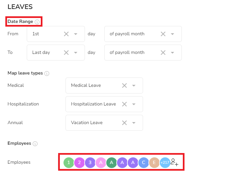
Task: Expand the From day dropdown arrow
Action: [x=76, y=34]
